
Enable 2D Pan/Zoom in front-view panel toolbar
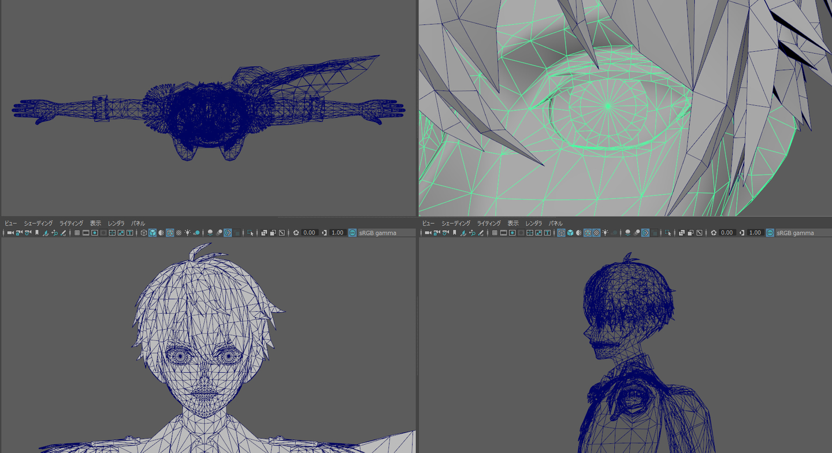(x=54, y=233)
